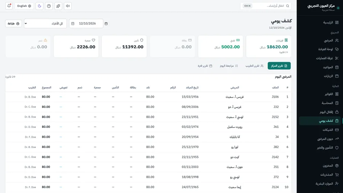Image resolution: width=343 pixels, height=193 pixels.
Task: Click the heart icon on جمعية card
Action: pos(94,40)
